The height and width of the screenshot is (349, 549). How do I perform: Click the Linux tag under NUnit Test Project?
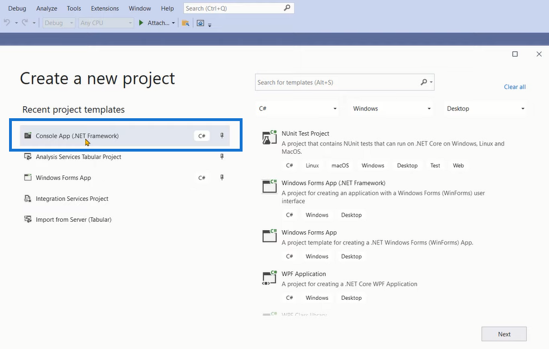[312, 165]
